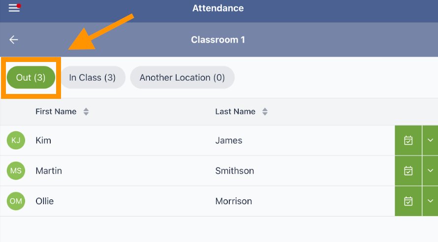Click the Last Name column header
438x242 pixels.
pyautogui.click(x=235, y=112)
